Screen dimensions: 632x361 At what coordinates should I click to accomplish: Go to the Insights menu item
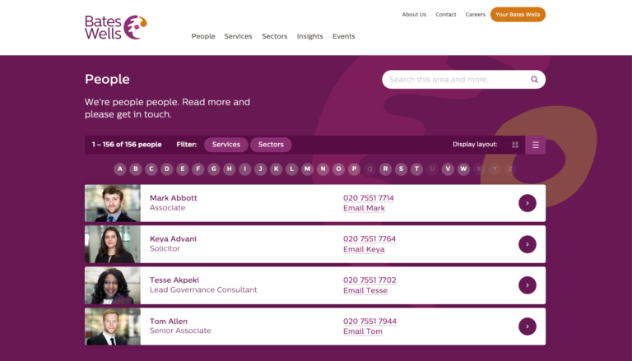pyautogui.click(x=309, y=36)
